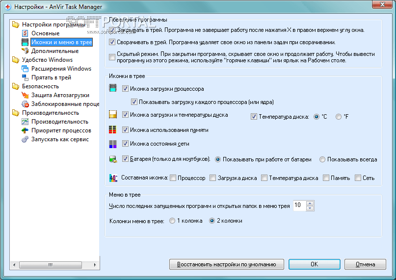Viewport: 396px width, 280px height.
Task: Enable composite icon Сеть checkbox
Action: [358, 178]
